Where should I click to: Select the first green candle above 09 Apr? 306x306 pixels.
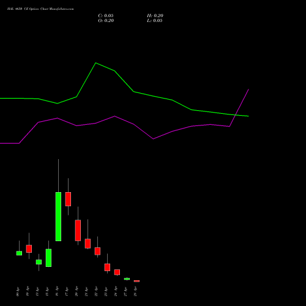[x=19, y=253]
